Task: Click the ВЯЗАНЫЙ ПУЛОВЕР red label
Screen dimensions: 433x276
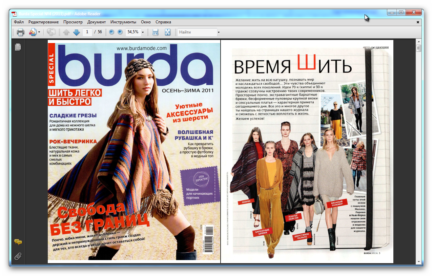Action: (x=337, y=204)
